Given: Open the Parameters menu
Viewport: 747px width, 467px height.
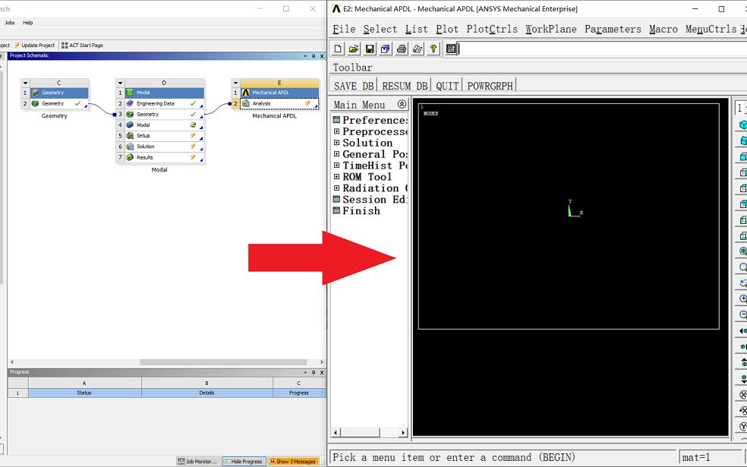Looking at the screenshot, I should pyautogui.click(x=613, y=29).
